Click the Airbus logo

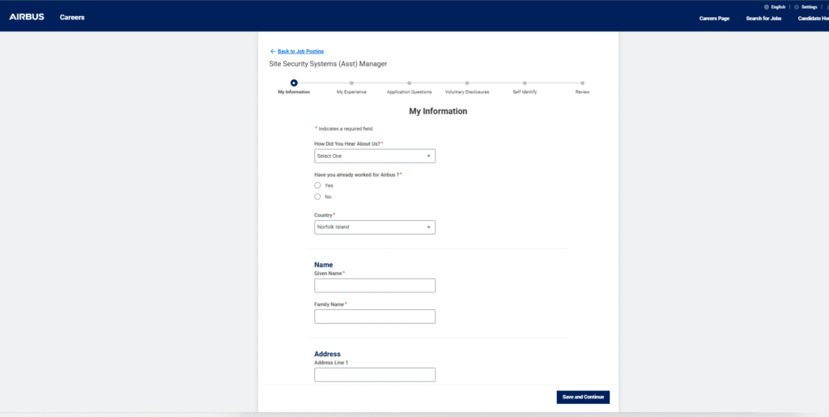27,17
